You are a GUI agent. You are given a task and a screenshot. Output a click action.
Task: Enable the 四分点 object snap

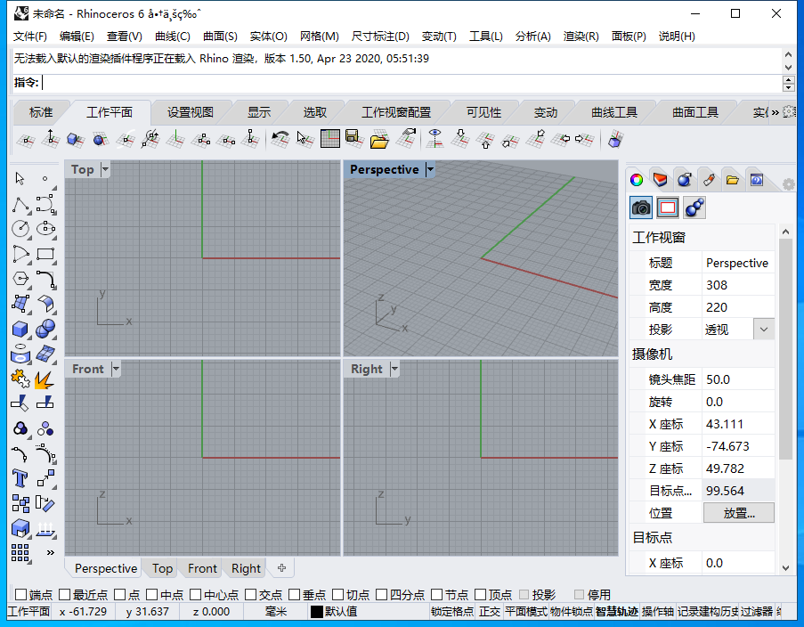pos(381,595)
